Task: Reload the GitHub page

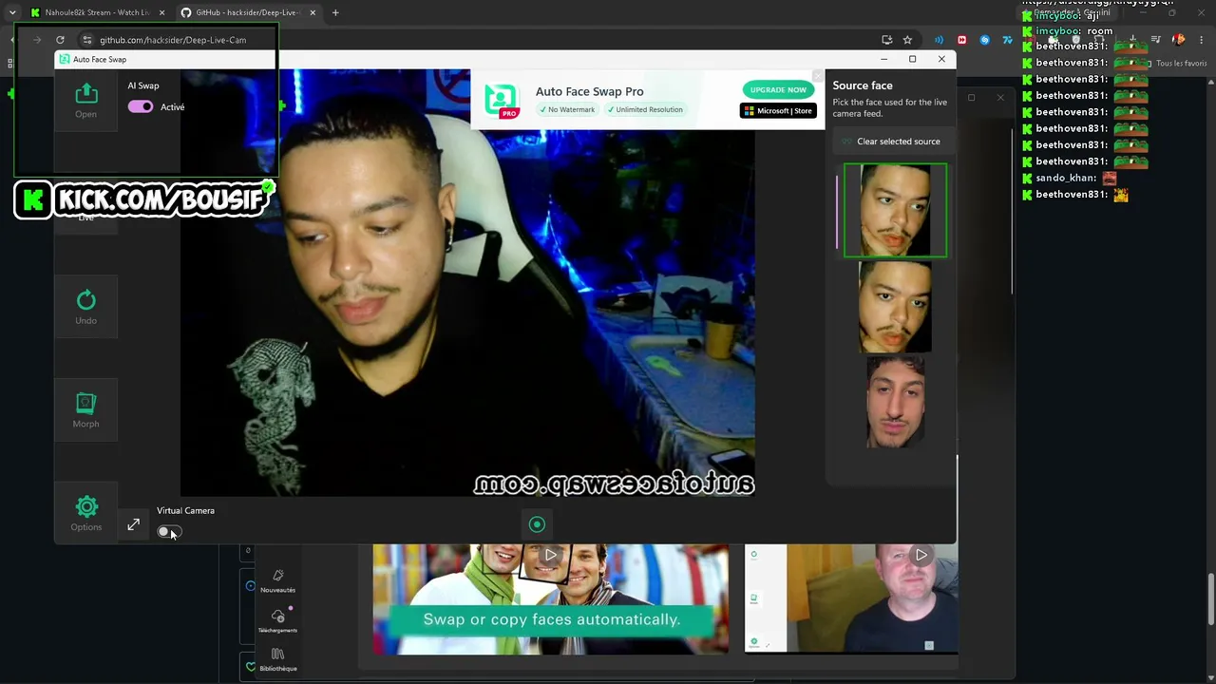Action: (60, 40)
